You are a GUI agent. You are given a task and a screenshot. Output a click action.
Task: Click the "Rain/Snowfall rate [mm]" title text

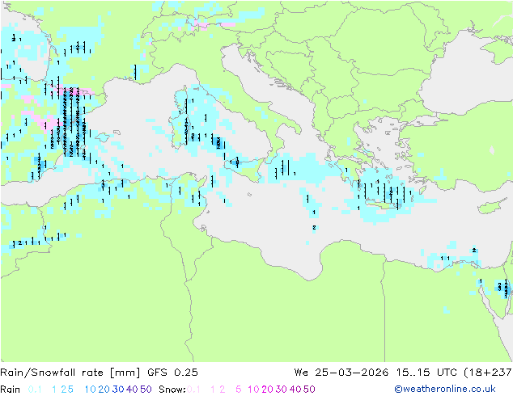[x=70, y=373]
